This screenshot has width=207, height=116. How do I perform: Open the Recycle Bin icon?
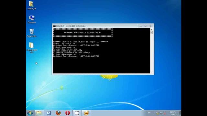coord(32,33)
